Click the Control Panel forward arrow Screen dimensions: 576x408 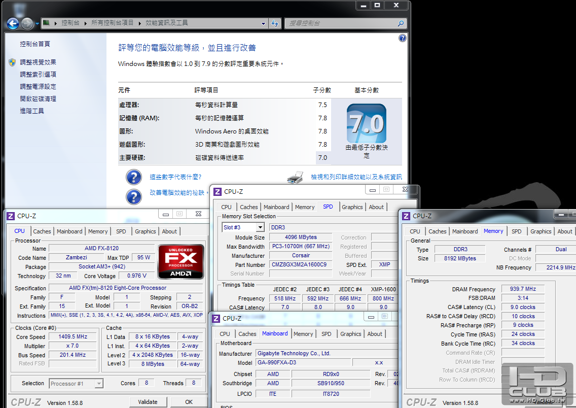[x=27, y=23]
